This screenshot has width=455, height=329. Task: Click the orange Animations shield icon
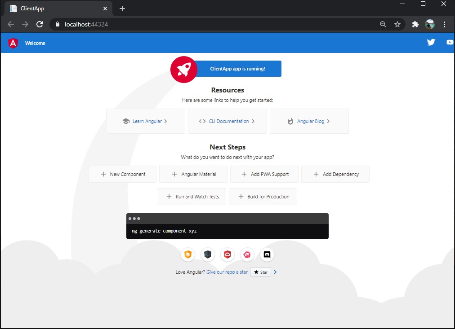(188, 254)
